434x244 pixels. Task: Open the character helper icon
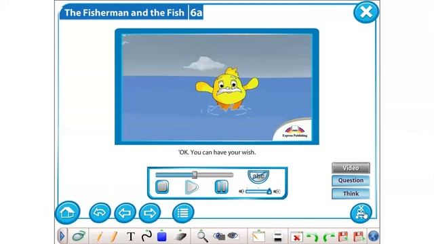click(x=361, y=213)
